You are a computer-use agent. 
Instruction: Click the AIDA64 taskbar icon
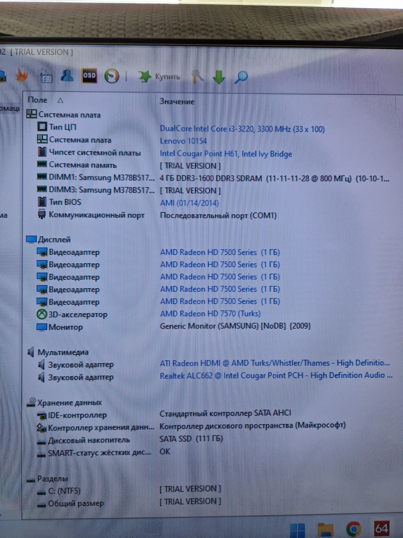click(x=382, y=529)
